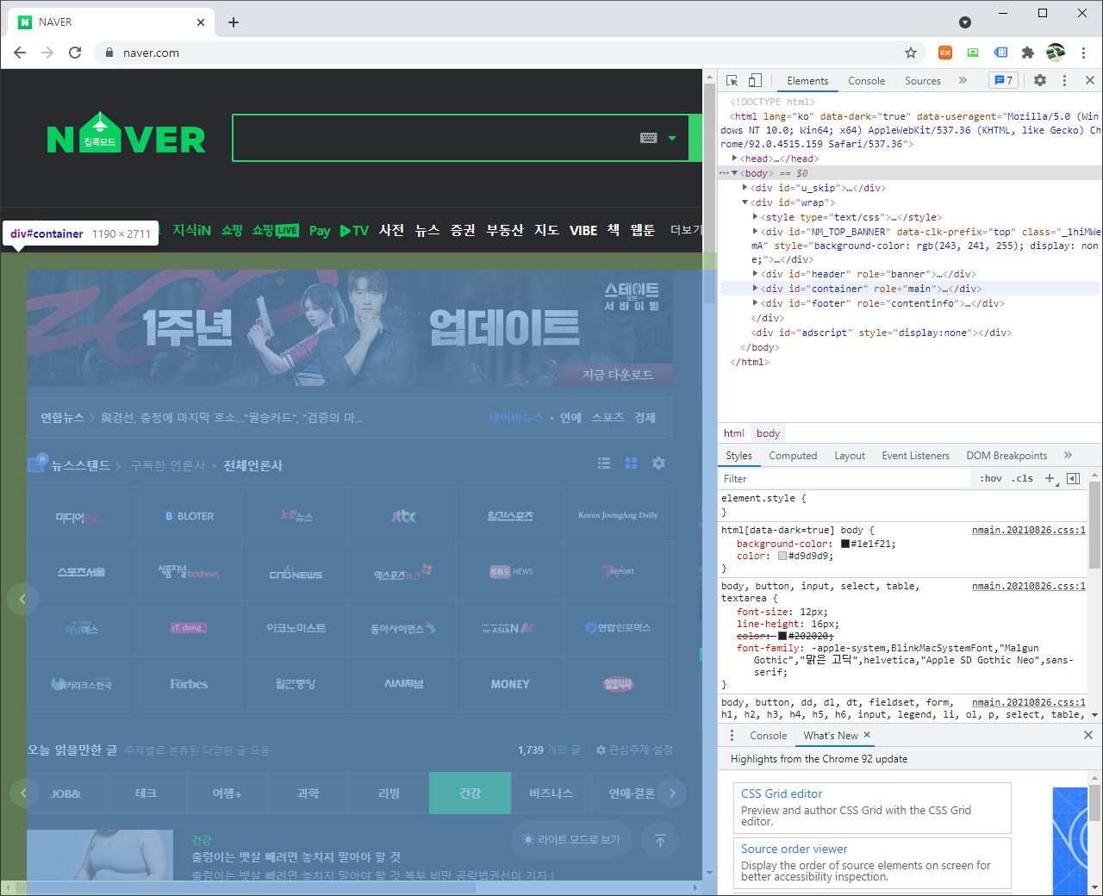This screenshot has width=1103, height=896.
Task: Open a new browser tab
Action: tap(233, 22)
